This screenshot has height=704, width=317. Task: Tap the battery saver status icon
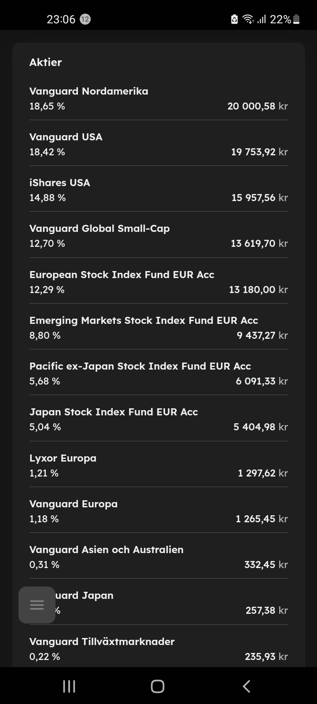[x=235, y=19]
